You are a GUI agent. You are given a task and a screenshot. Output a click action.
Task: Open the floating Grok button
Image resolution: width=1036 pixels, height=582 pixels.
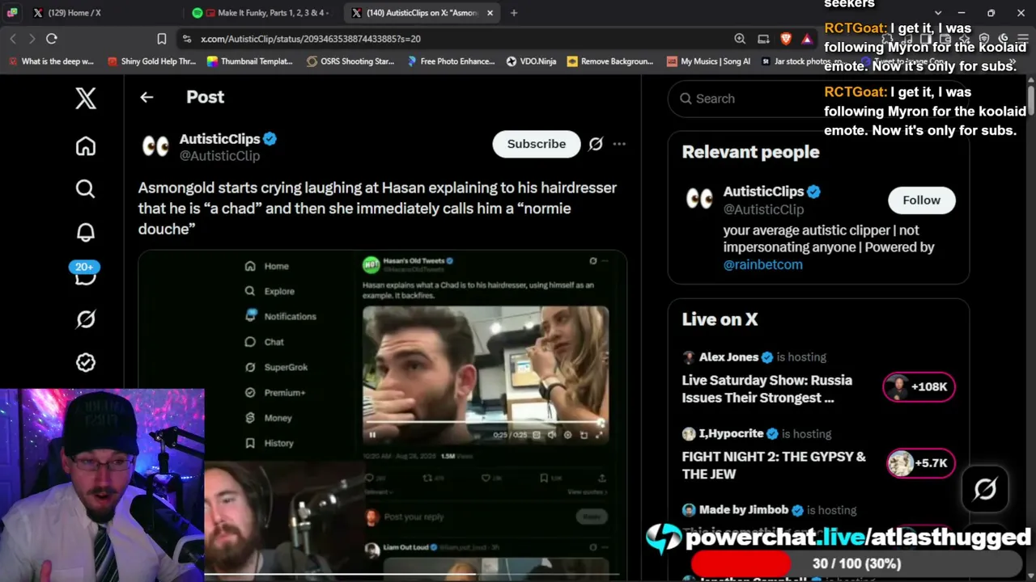pos(985,489)
